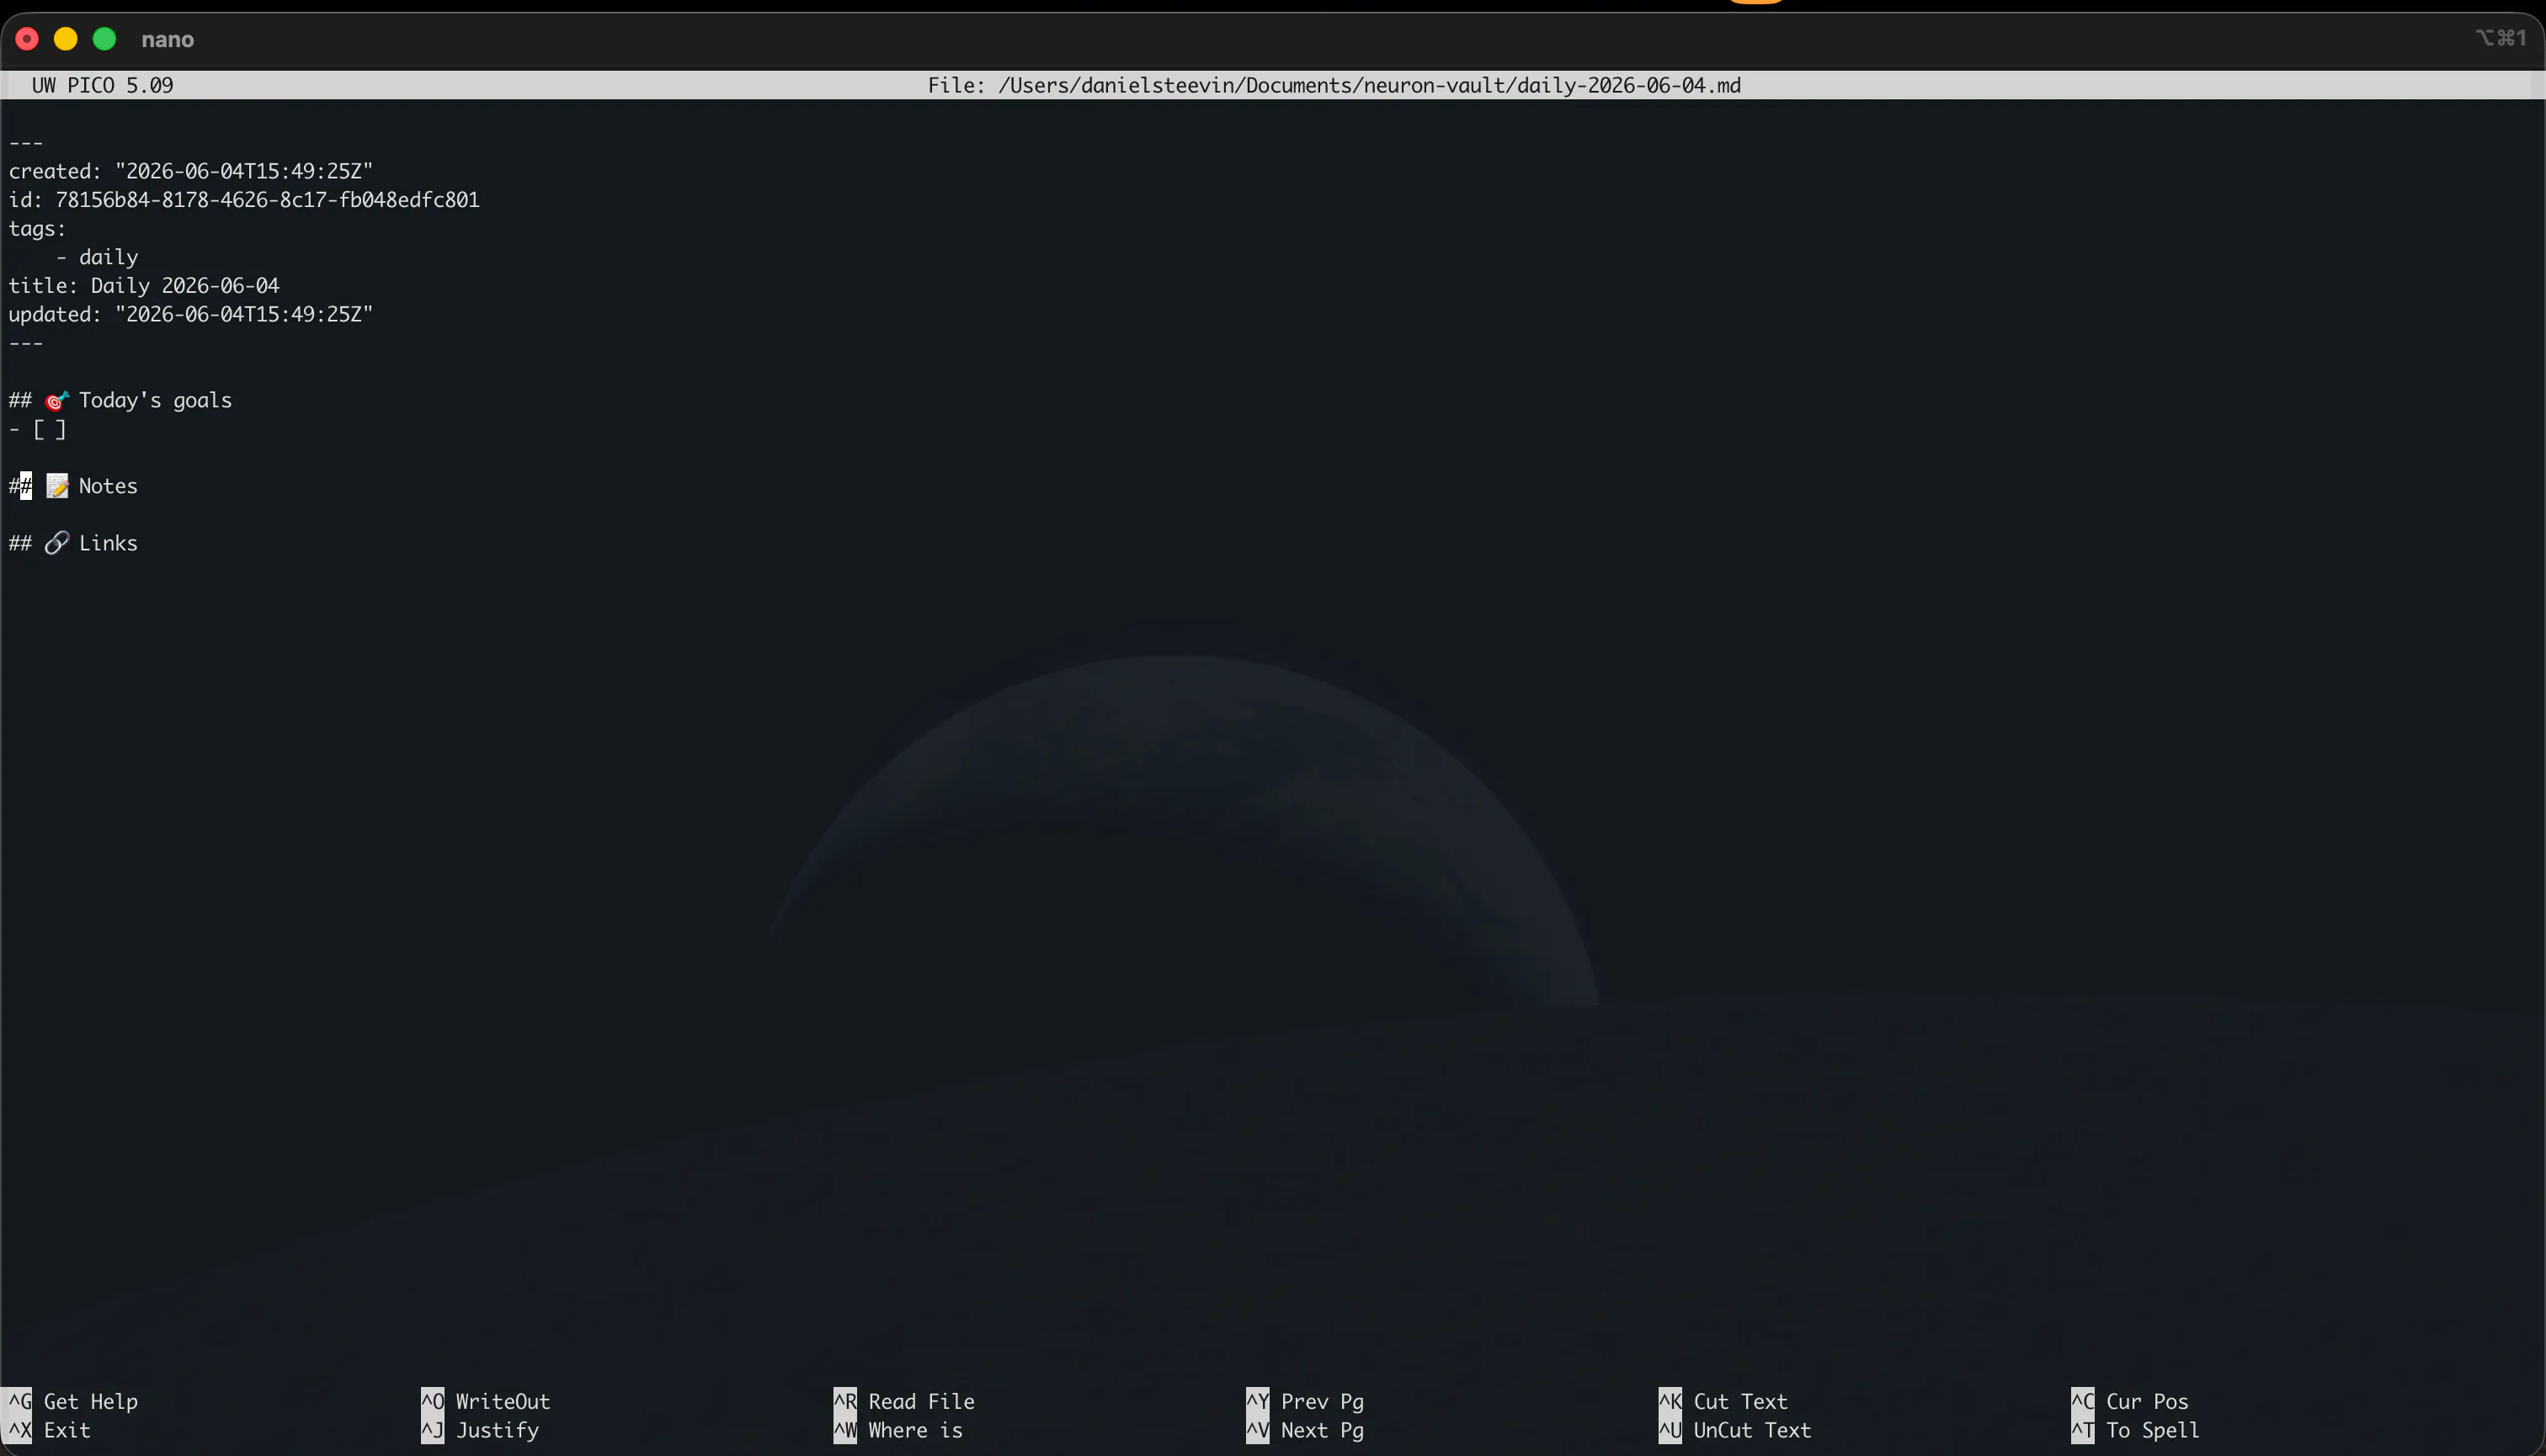The height and width of the screenshot is (1456, 2546).
Task: Click the ^G key badge
Action: click(x=20, y=1402)
